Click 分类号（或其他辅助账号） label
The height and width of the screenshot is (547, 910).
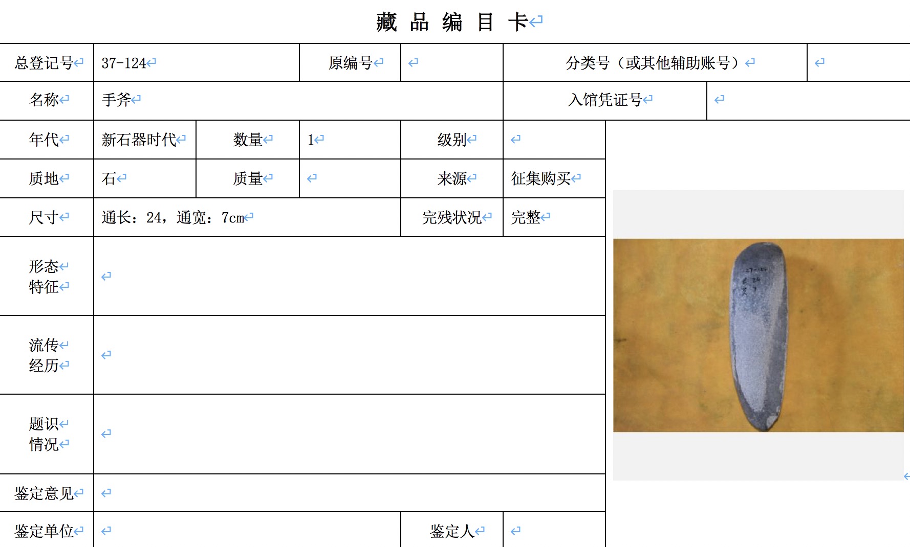[x=655, y=63]
